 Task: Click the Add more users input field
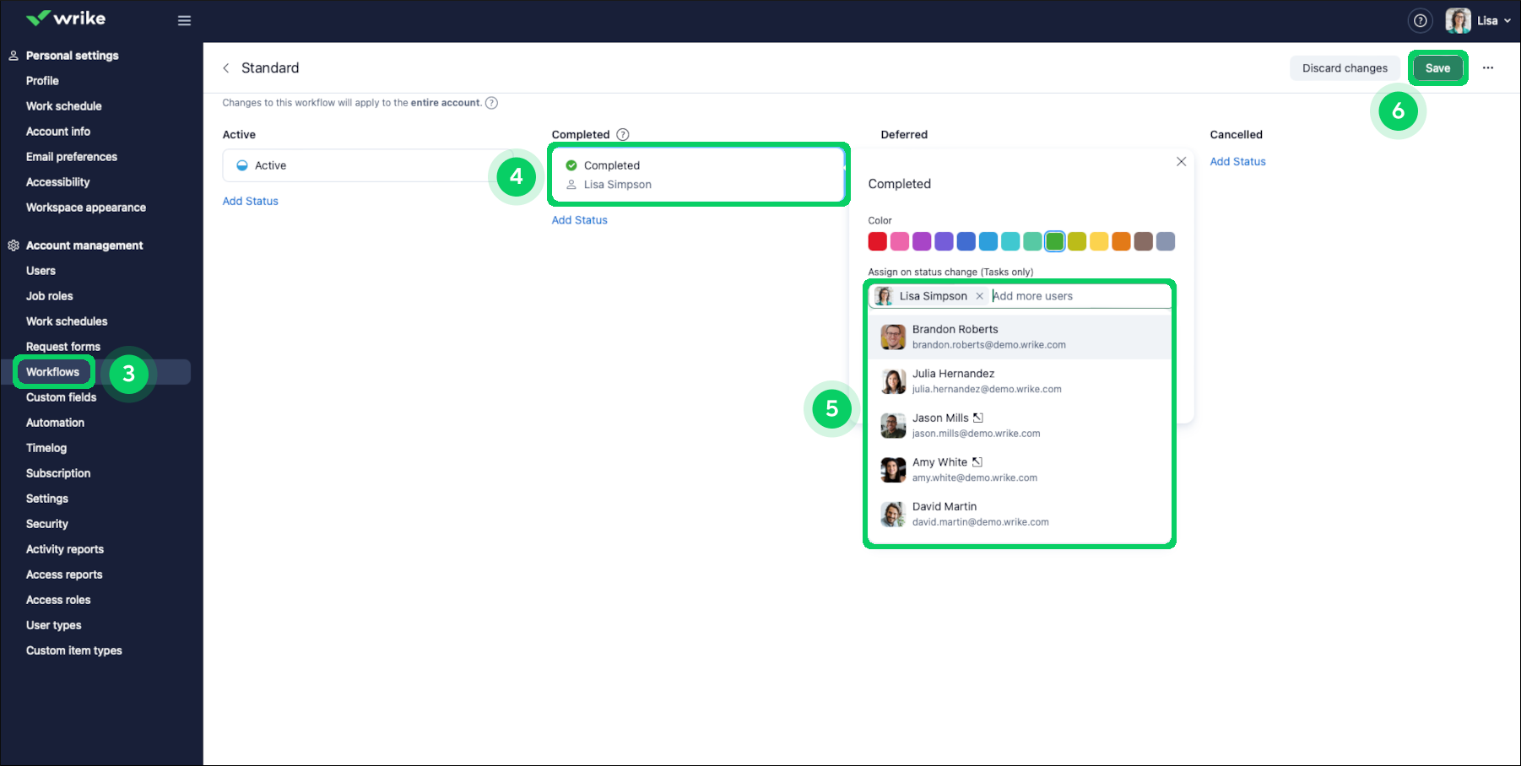coord(1079,296)
